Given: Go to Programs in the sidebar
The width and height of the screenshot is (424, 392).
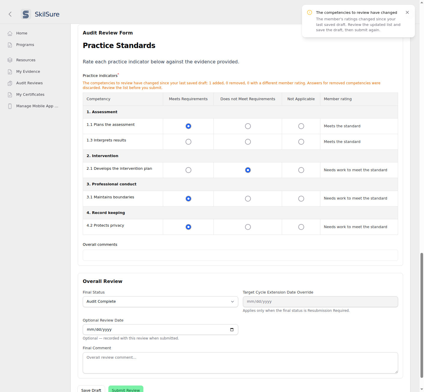Looking at the screenshot, I should tap(25, 45).
